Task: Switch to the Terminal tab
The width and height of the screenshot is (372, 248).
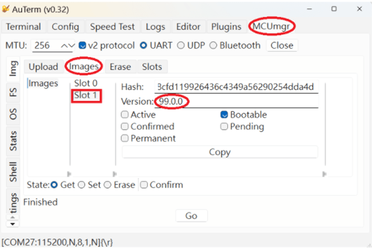Action: (x=23, y=27)
